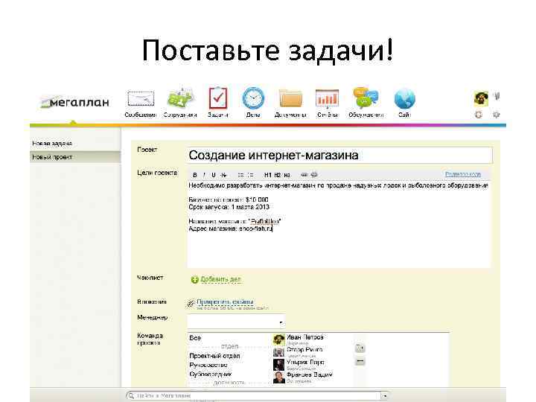536x402 pixels.
Task: Click inside the project goals text area
Action: 339,225
